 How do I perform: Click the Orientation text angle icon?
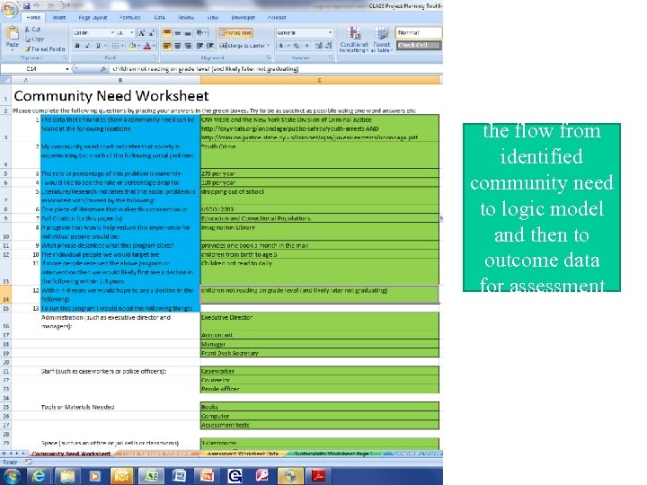coord(201,33)
